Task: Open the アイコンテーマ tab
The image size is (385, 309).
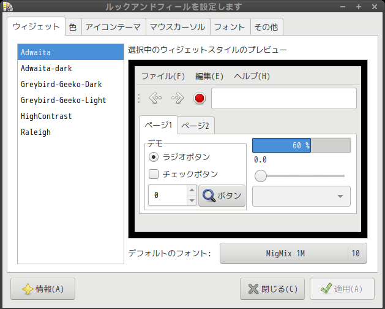Action: (113, 26)
